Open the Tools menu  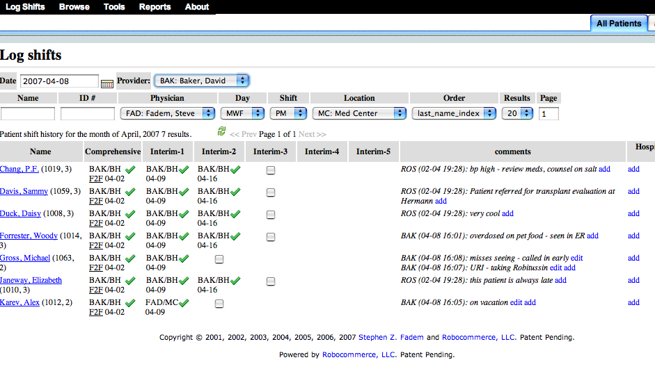[x=114, y=7]
